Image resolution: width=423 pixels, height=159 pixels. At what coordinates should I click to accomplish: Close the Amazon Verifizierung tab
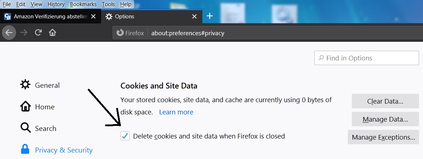94,17
